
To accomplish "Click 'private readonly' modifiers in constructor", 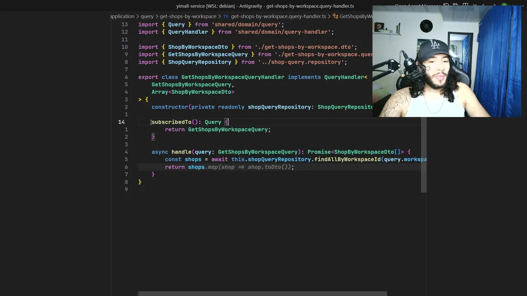I will click(x=218, y=107).
